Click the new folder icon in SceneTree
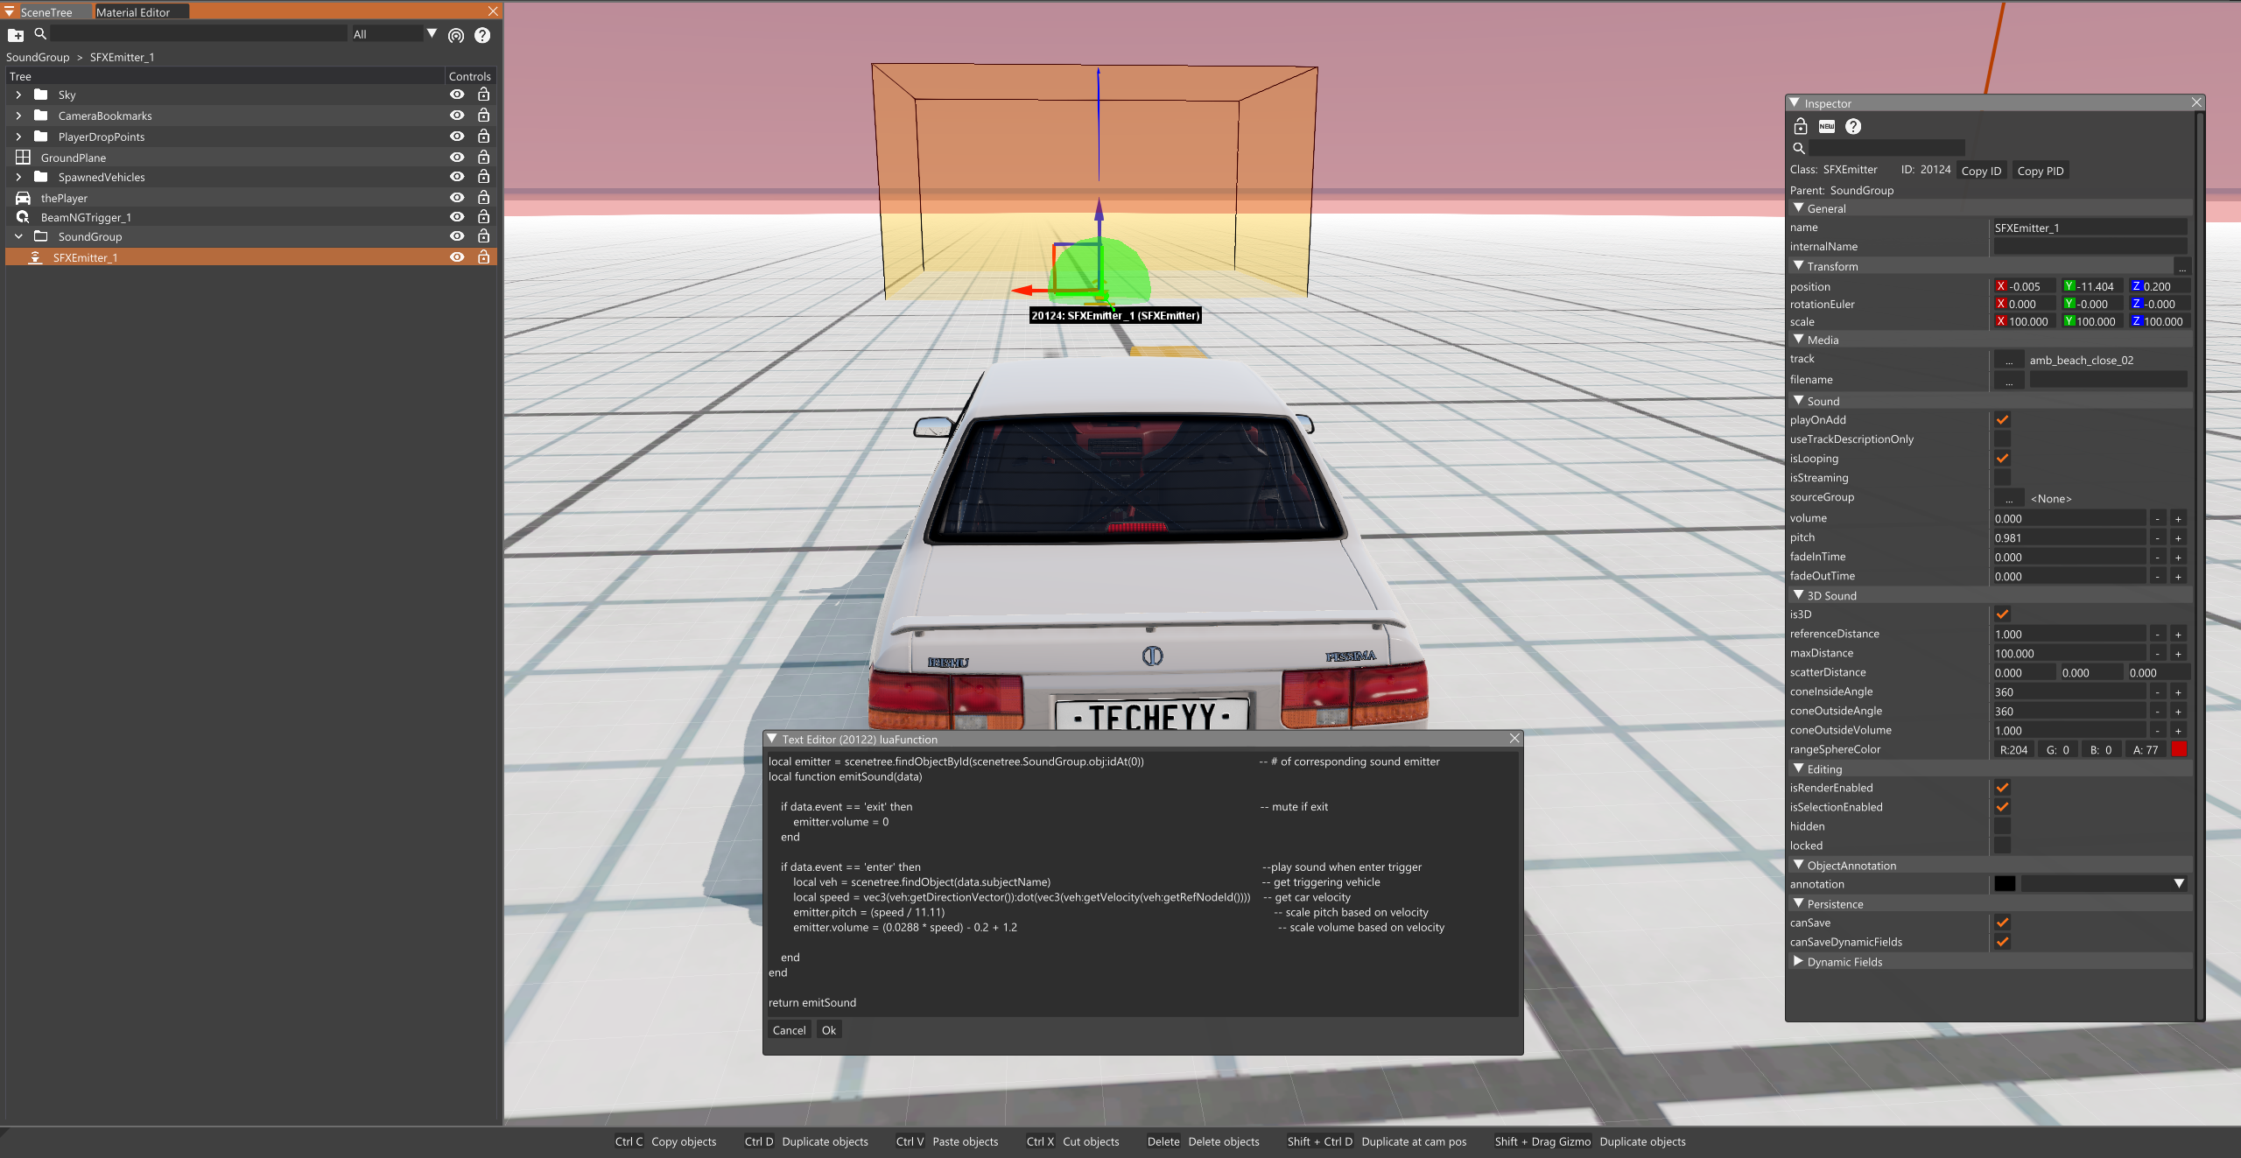This screenshot has width=2241, height=1158. click(16, 35)
